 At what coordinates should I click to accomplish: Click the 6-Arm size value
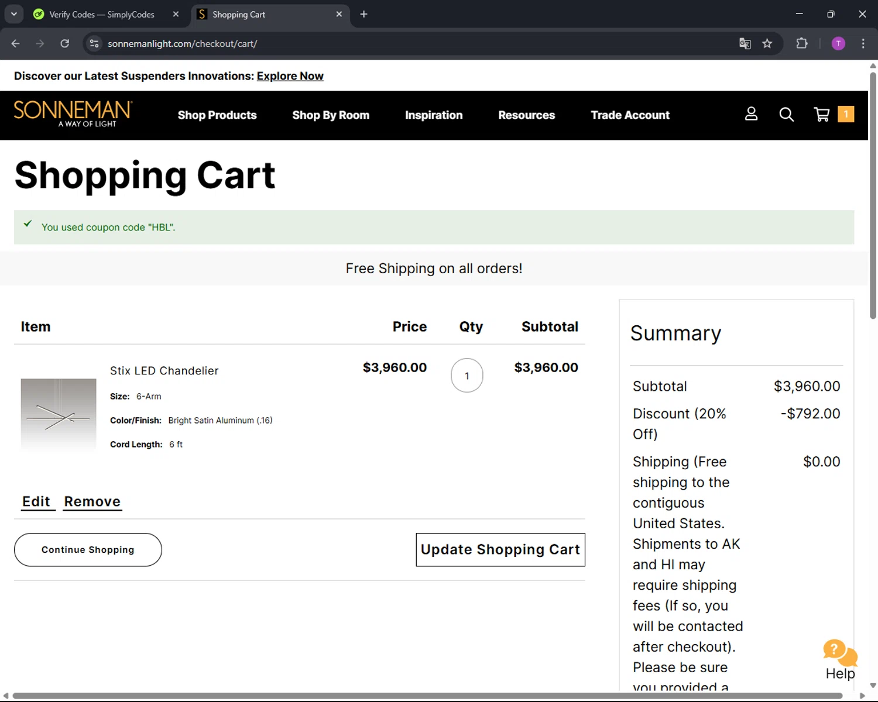(149, 397)
